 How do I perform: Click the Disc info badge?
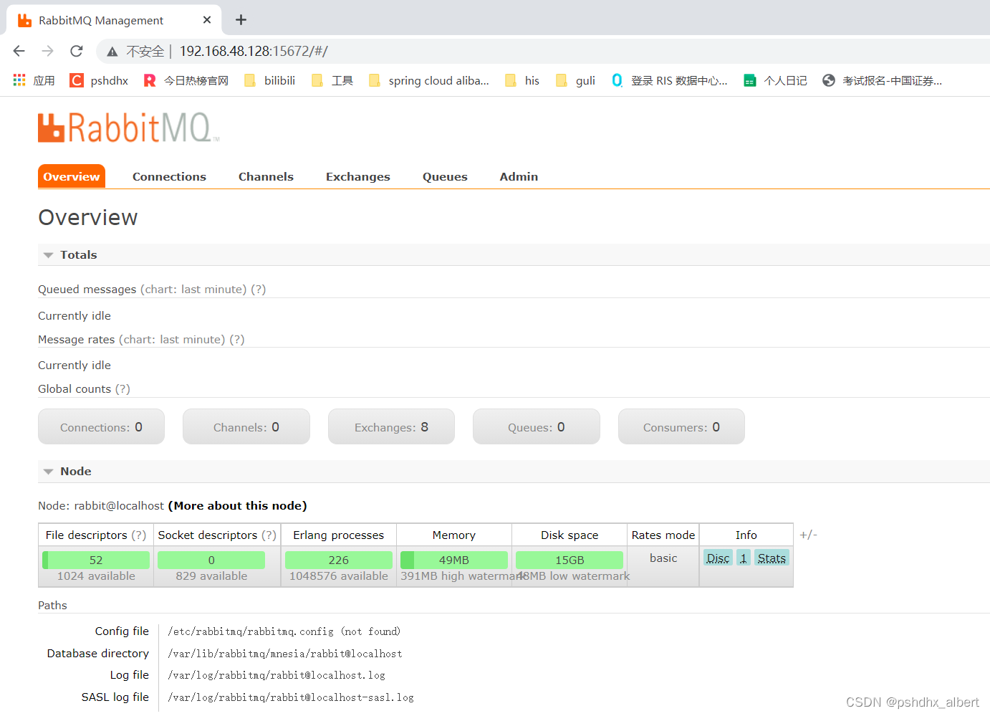coord(718,558)
